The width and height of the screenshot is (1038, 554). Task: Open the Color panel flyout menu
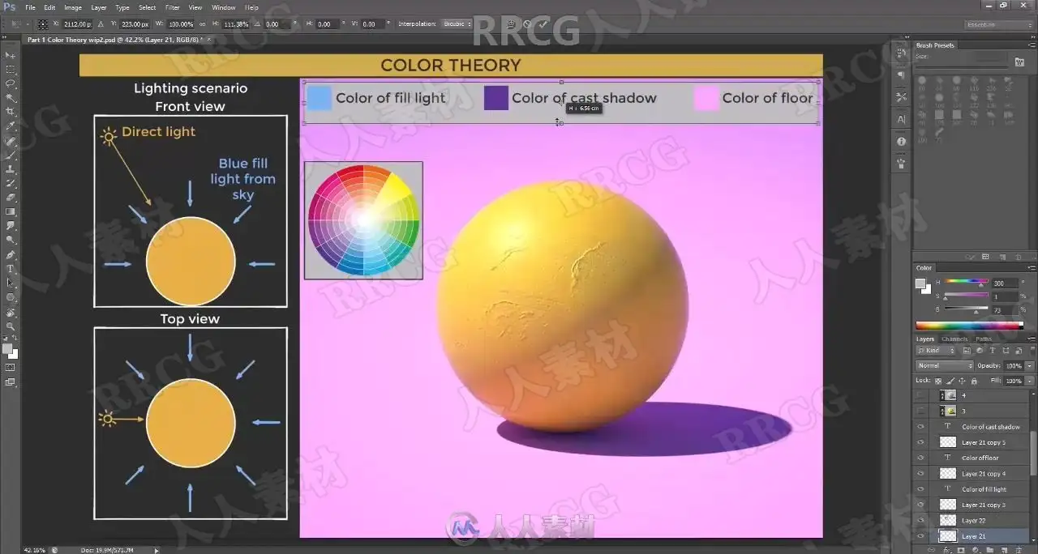1032,268
